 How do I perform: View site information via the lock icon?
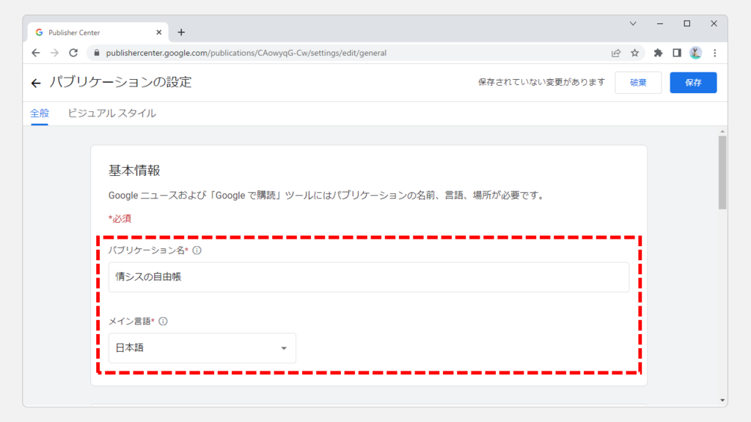pyautogui.click(x=94, y=53)
